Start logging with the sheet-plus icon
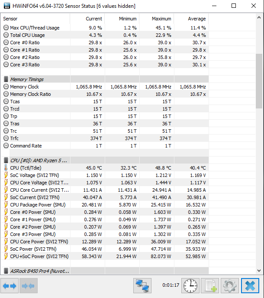This screenshot has height=298, width=264. coord(211,285)
